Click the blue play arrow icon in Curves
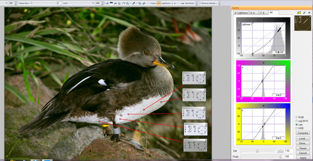The width and height of the screenshot is (313, 161). tap(309, 13)
